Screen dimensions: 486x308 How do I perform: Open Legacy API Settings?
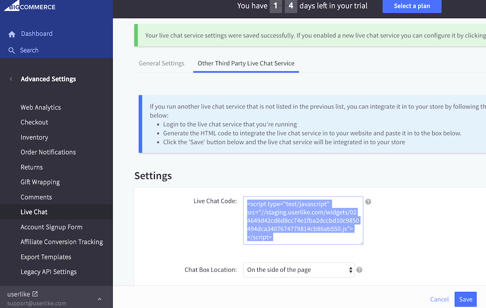click(49, 272)
